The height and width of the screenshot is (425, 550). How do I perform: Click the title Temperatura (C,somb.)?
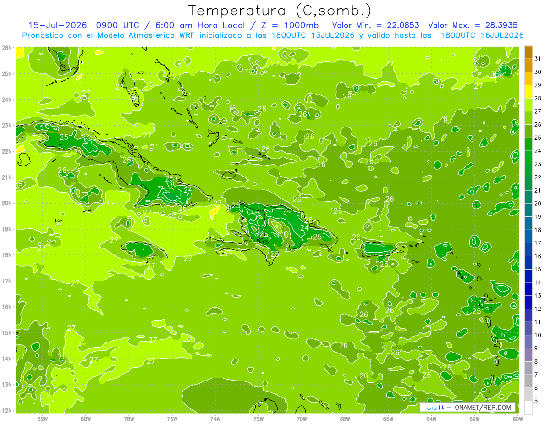coord(280,11)
